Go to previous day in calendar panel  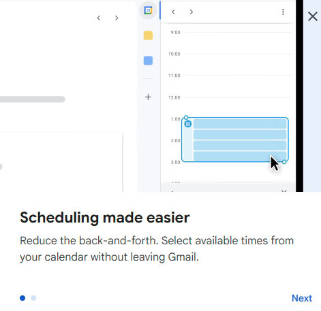pos(173,12)
